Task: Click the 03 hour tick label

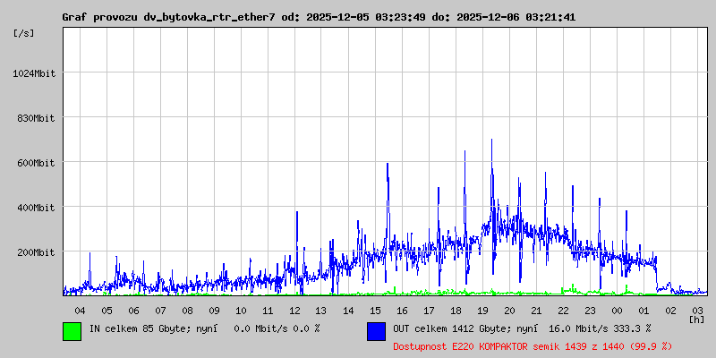Action: (x=697, y=310)
